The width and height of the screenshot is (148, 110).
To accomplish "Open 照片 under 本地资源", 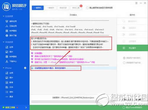I will (x=9, y=52).
